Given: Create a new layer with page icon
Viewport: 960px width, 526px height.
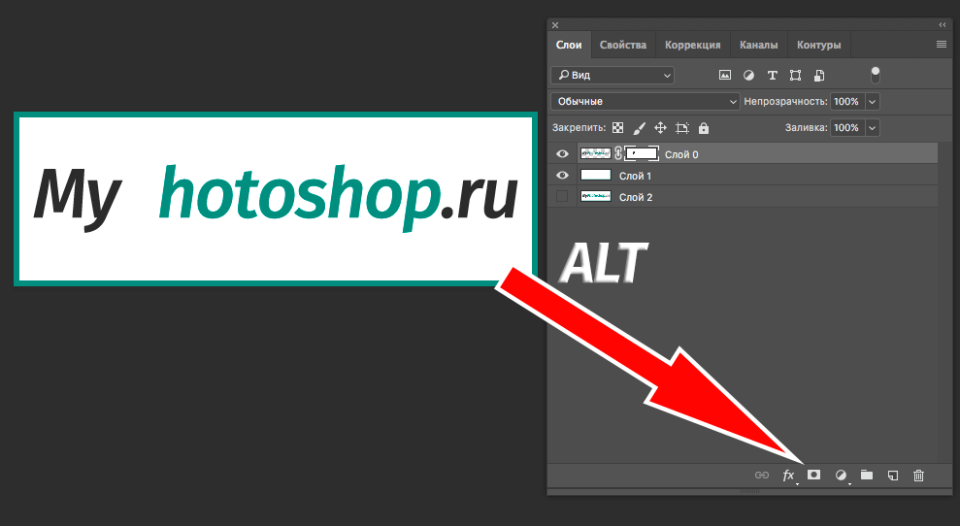Looking at the screenshot, I should pos(893,476).
